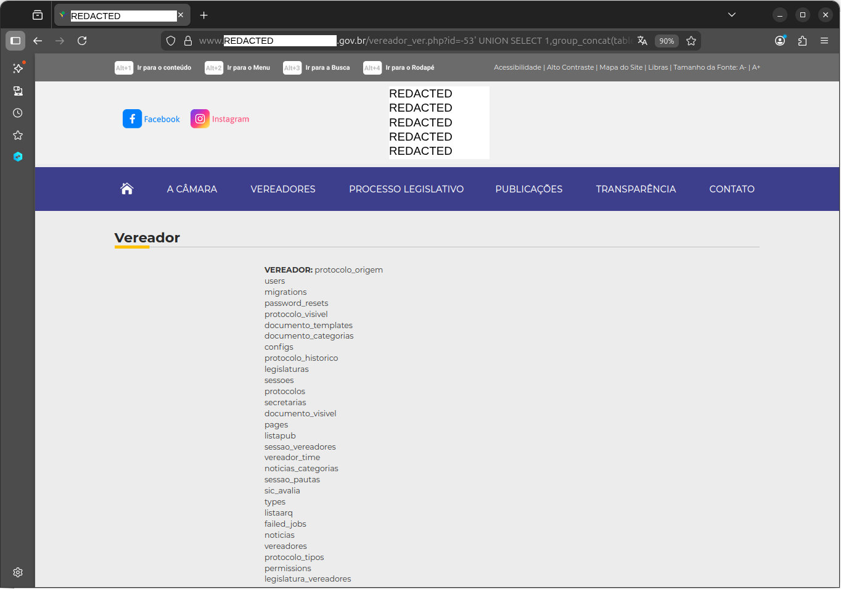Screen dimensions: 841x589
Task: Enable Alto Contraste mode
Action: point(570,67)
